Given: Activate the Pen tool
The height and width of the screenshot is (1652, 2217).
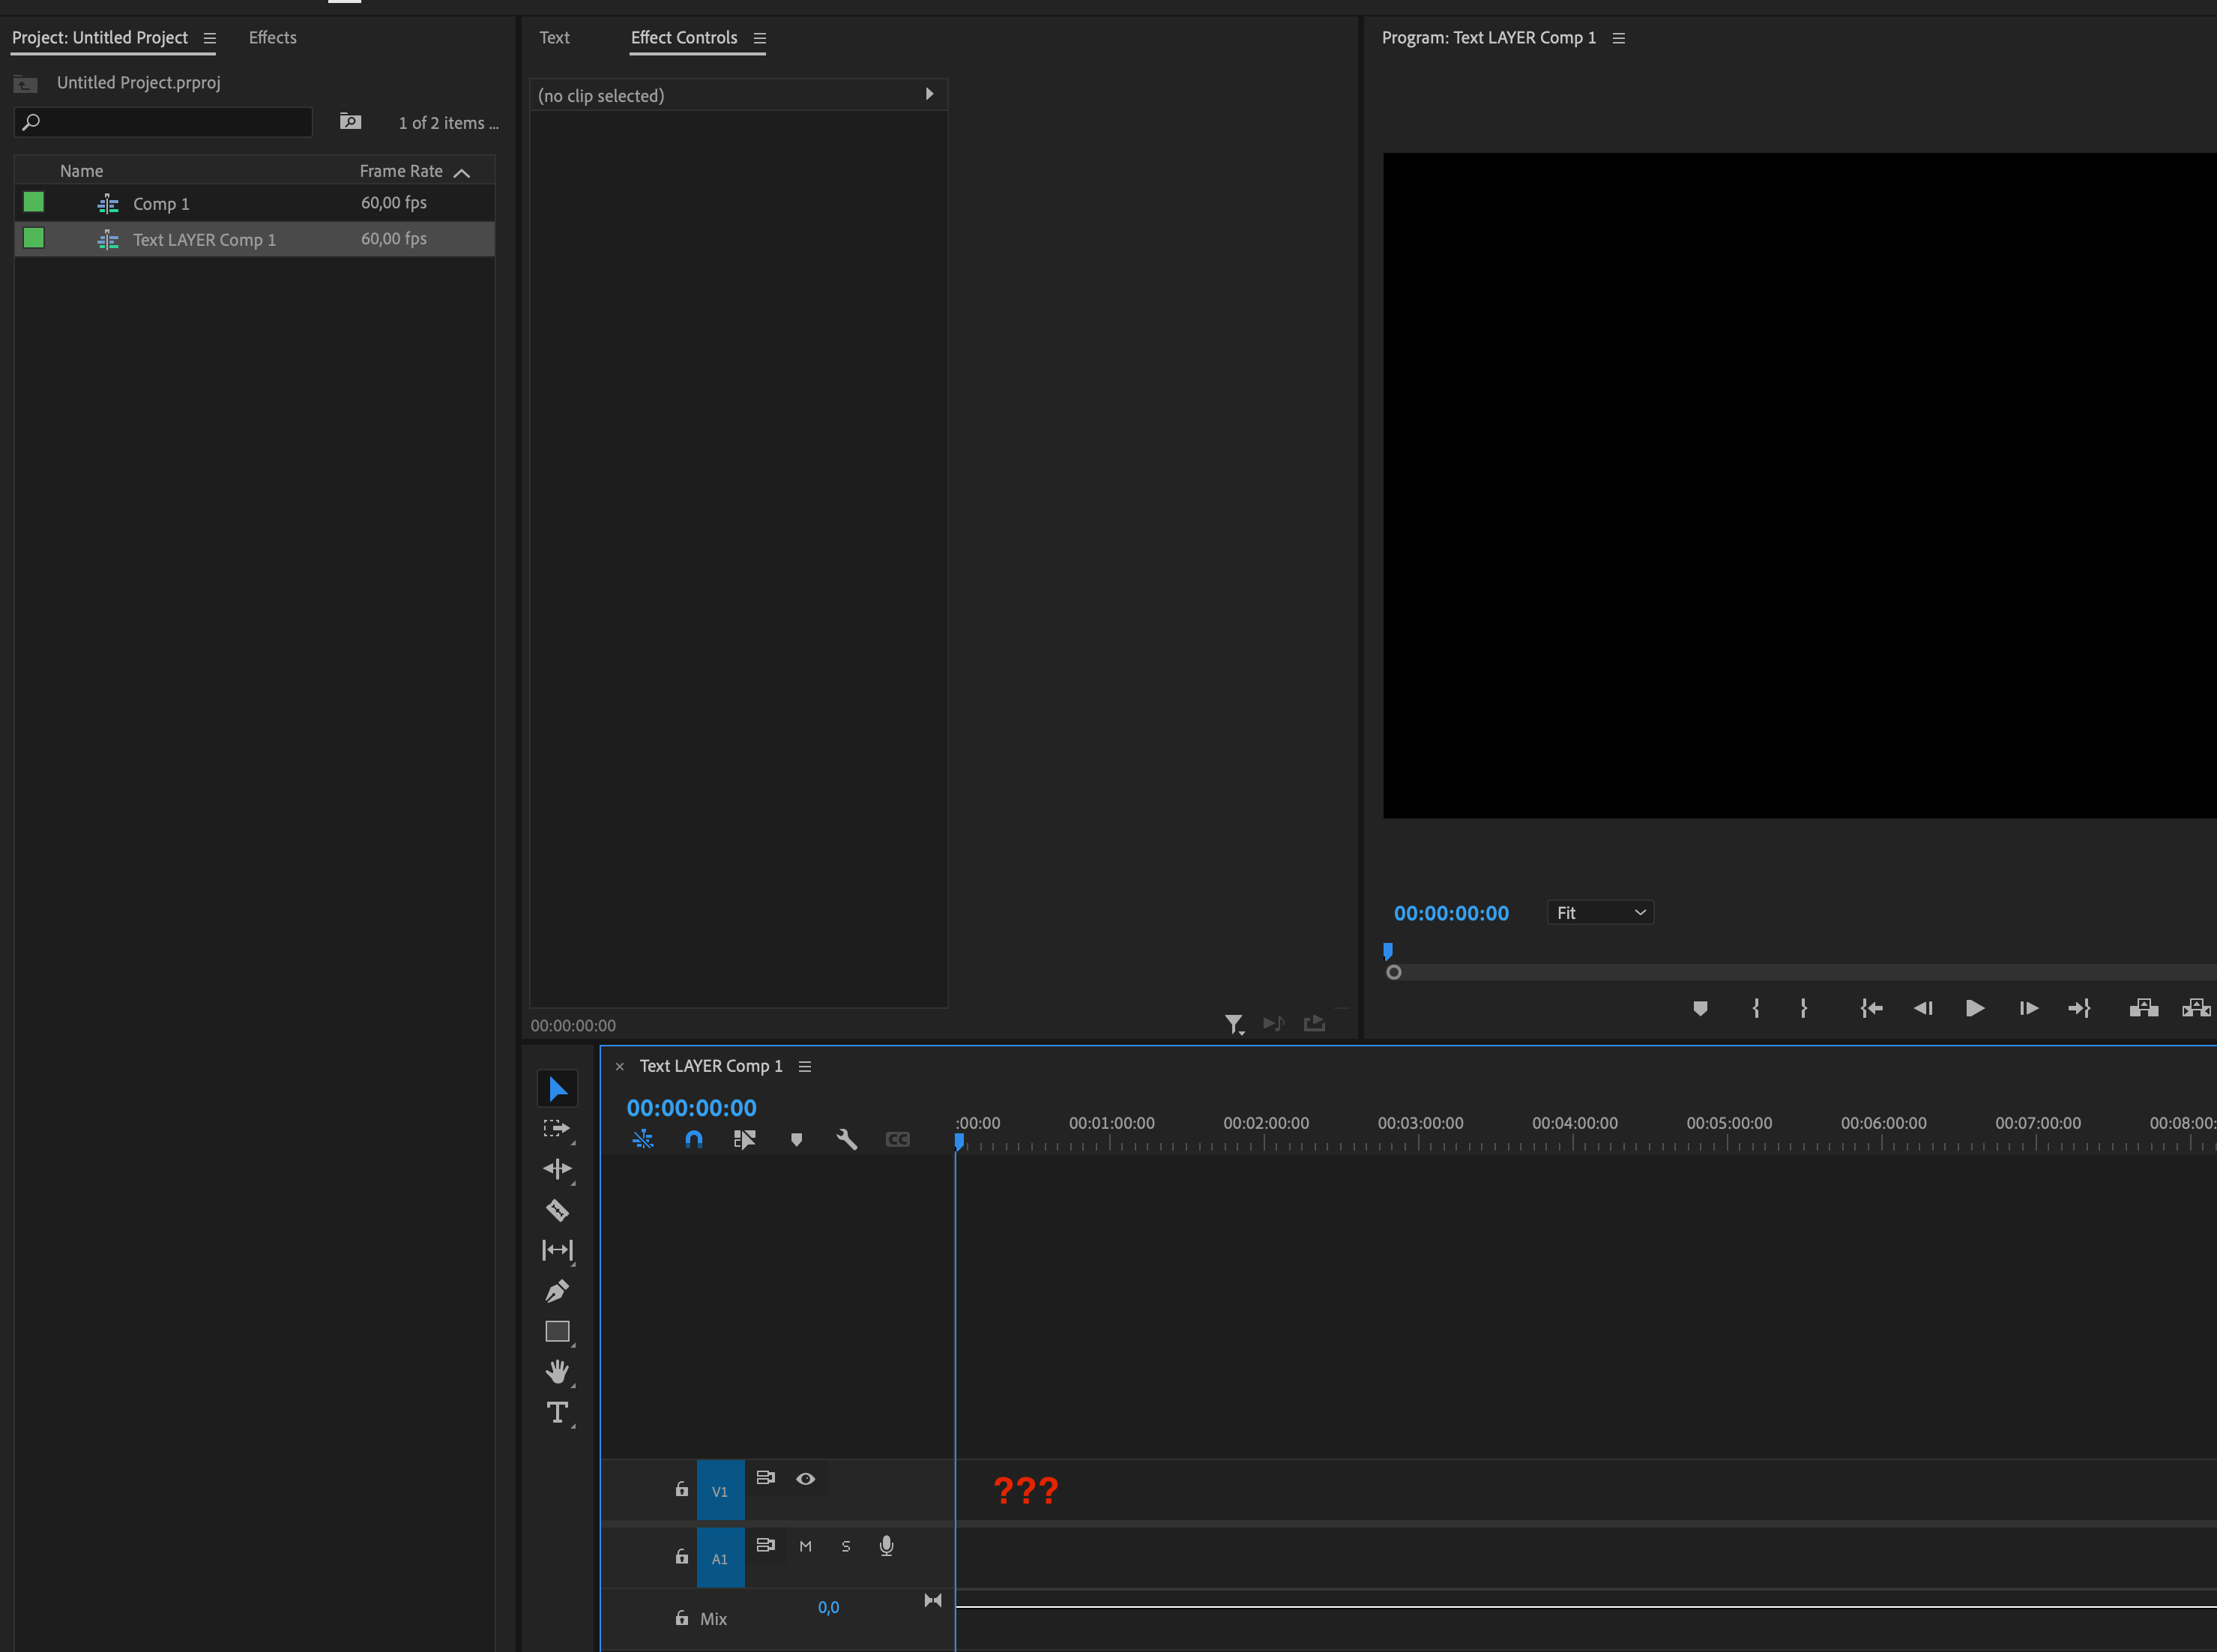Looking at the screenshot, I should (558, 1290).
